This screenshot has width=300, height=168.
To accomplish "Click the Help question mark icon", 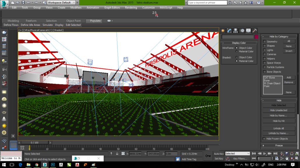I will pyautogui.click(x=259, y=3).
